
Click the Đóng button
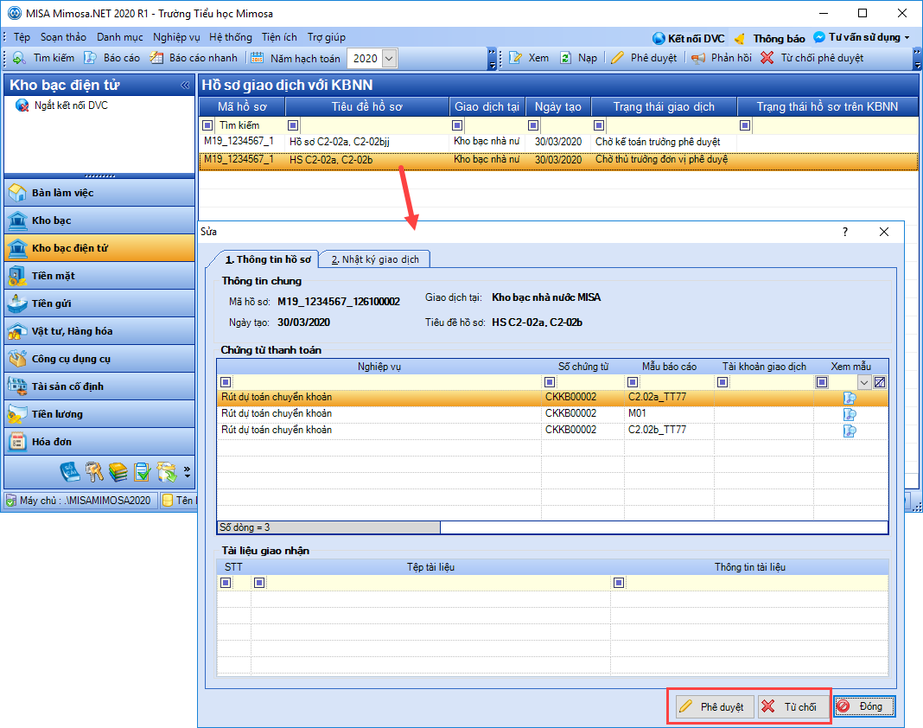(863, 706)
